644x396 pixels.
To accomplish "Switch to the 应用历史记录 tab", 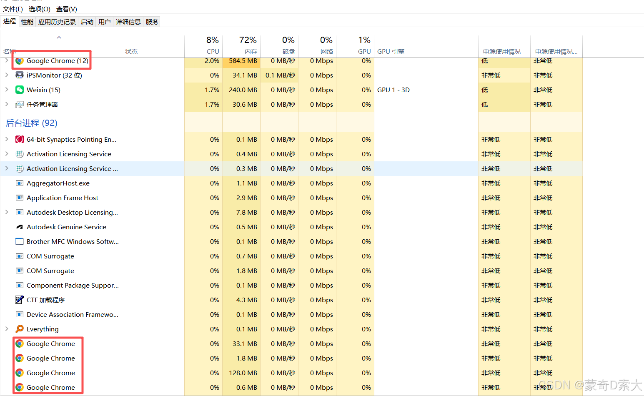I will click(57, 22).
